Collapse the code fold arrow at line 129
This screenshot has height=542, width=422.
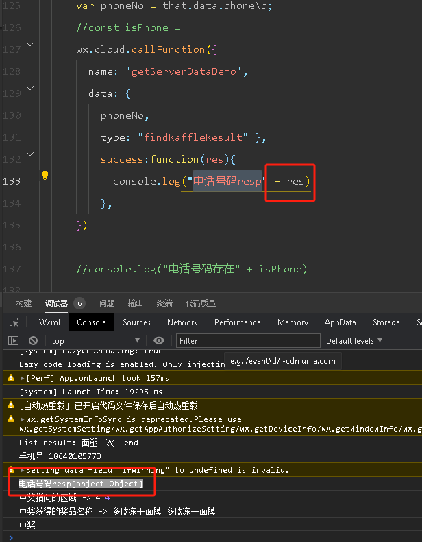tap(30, 88)
